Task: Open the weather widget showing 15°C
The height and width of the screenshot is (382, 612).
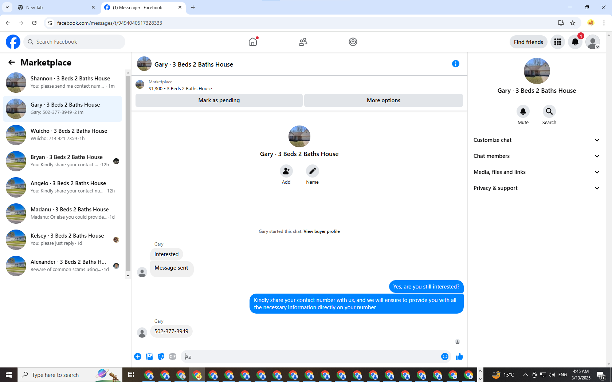Action: pyautogui.click(x=503, y=375)
